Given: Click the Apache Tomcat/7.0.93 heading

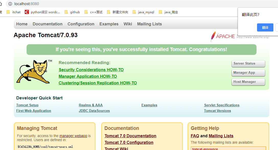Looking at the screenshot, I should [x=45, y=35].
